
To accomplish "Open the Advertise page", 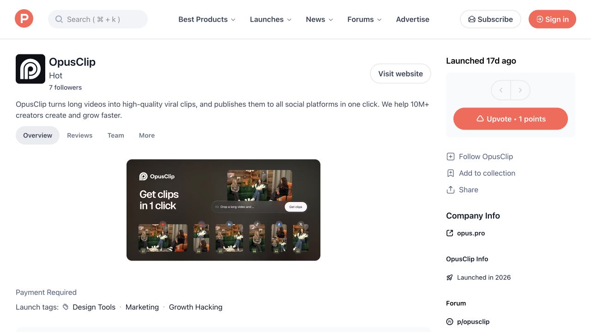I will 413,19.
